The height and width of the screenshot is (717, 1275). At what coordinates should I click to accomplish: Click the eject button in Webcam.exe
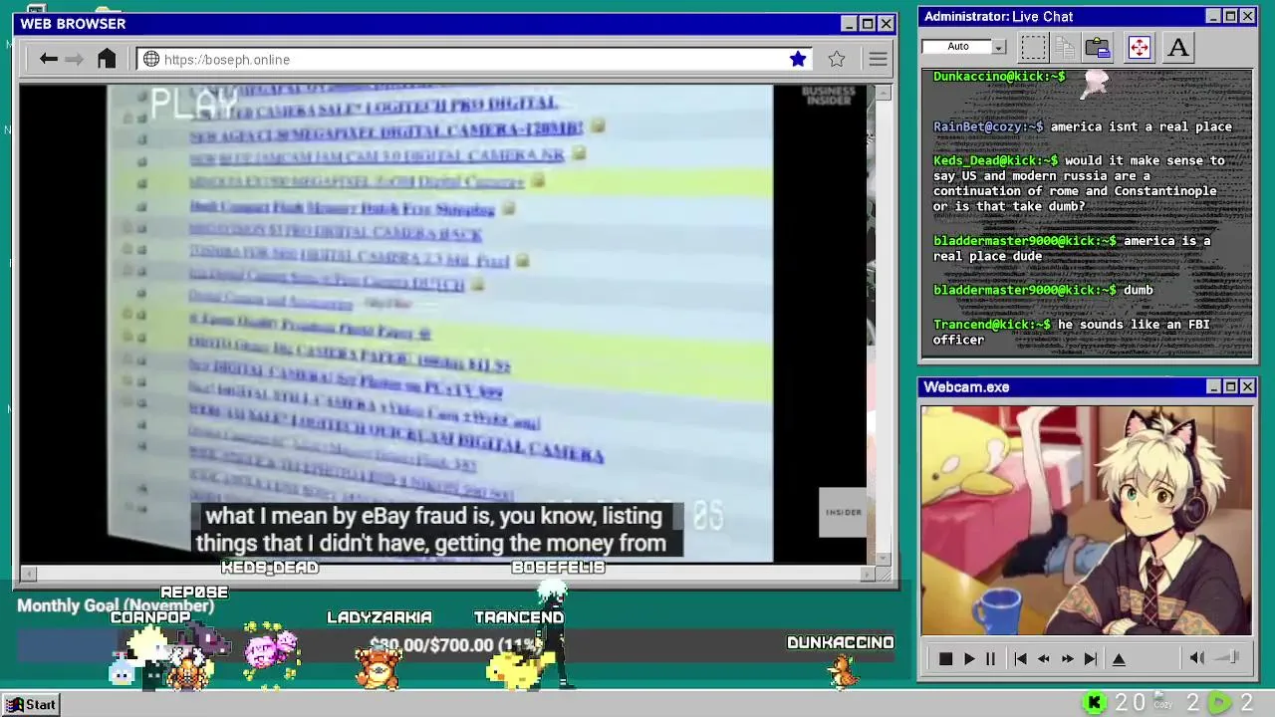(x=1119, y=659)
